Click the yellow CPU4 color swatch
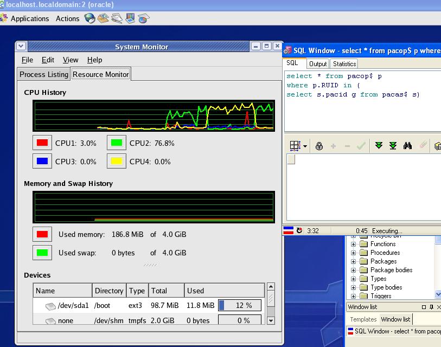The width and height of the screenshot is (441, 347). [117, 161]
